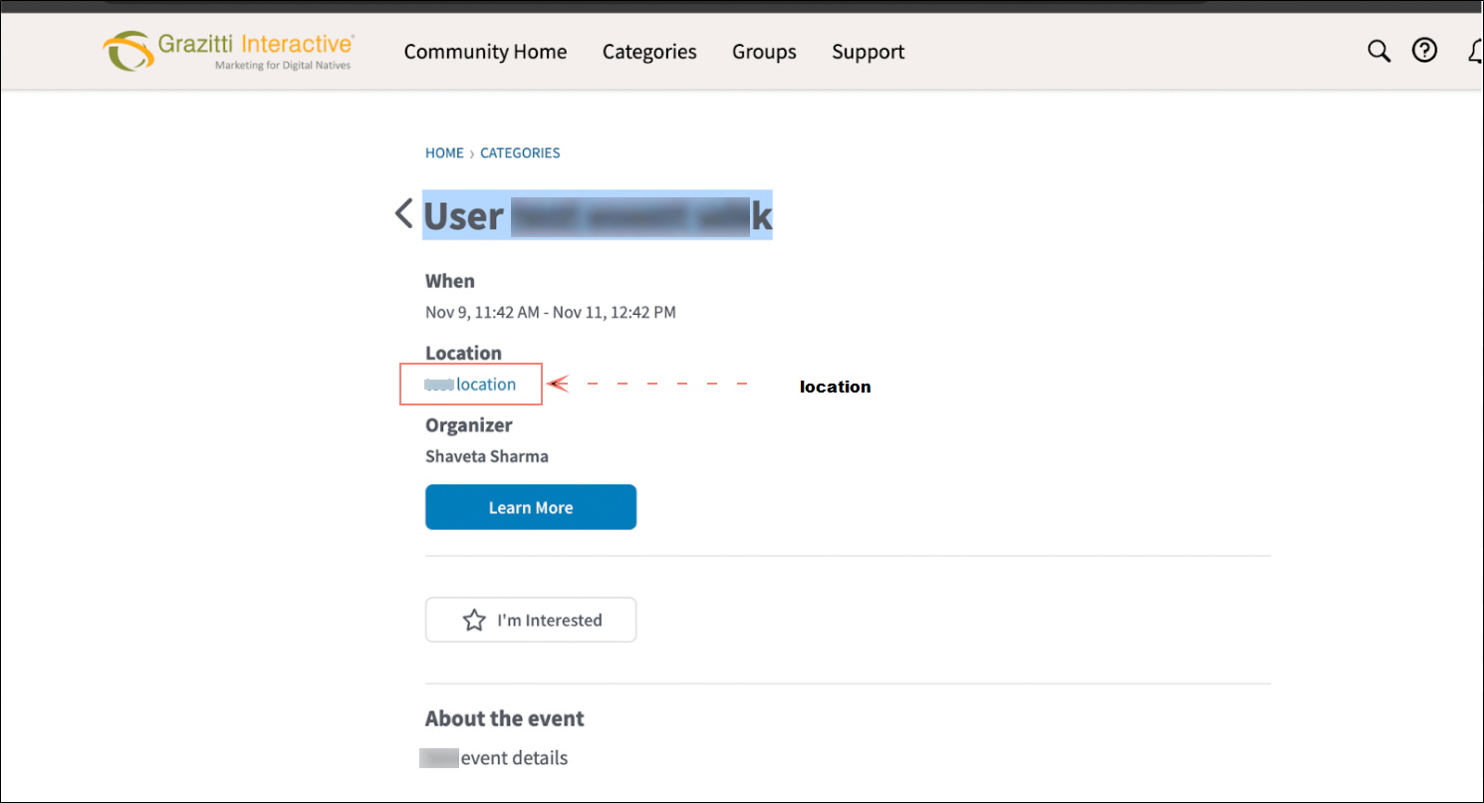Open the event location link

coord(485,385)
